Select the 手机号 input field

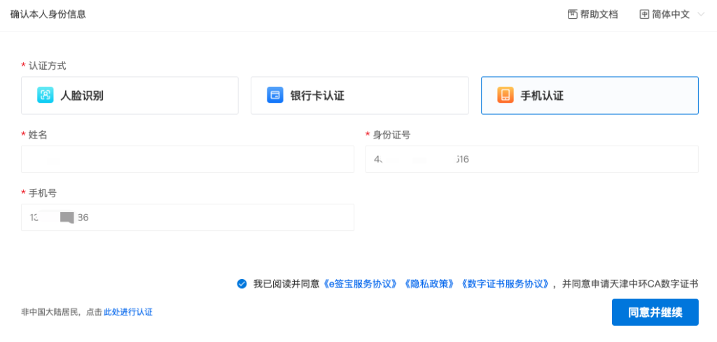click(188, 218)
